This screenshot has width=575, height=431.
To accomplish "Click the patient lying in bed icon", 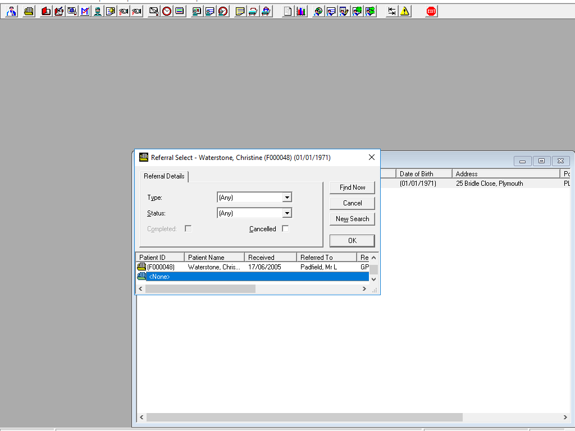I will coord(266,11).
